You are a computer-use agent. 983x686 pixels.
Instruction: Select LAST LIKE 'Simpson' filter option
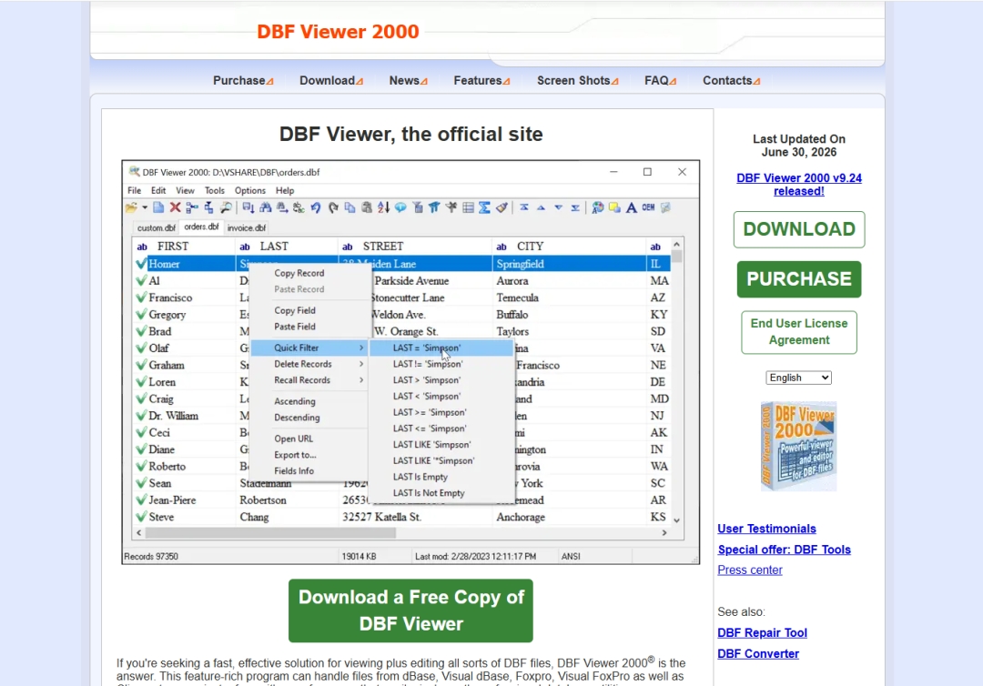(432, 445)
